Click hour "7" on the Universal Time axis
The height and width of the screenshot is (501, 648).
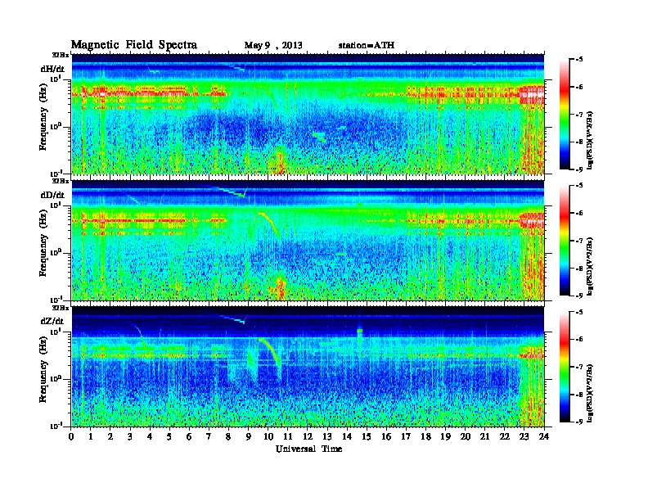click(209, 436)
